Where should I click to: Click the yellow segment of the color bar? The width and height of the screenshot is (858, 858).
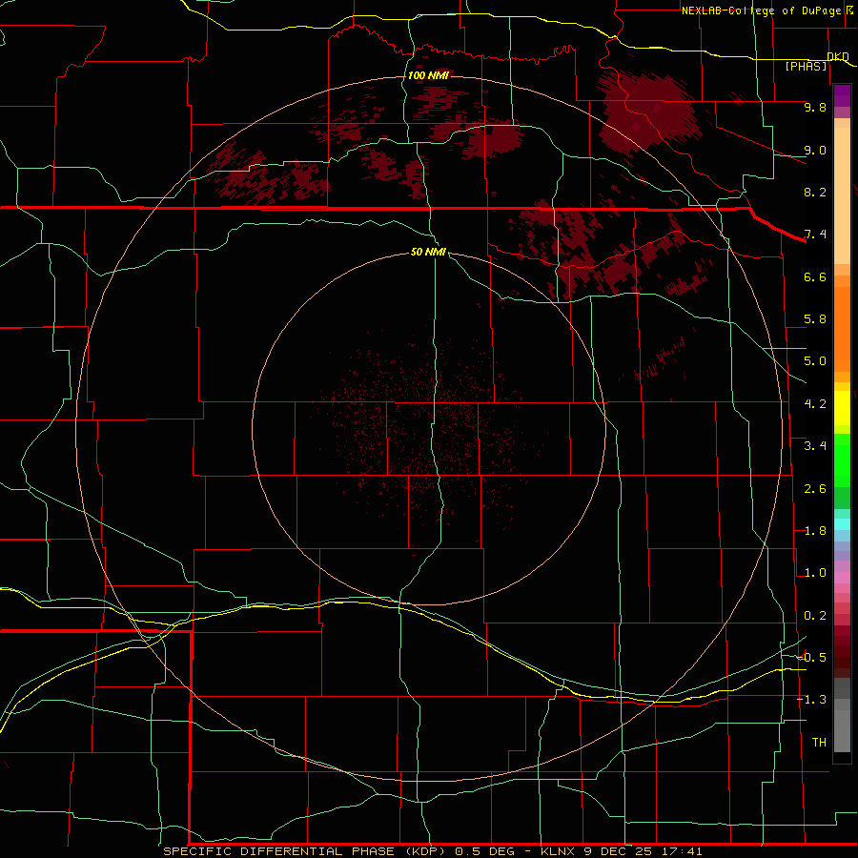click(842, 408)
